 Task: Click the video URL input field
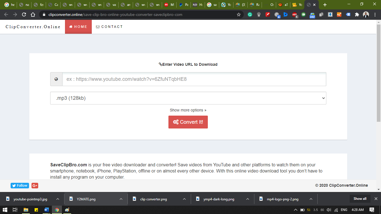[x=194, y=79]
